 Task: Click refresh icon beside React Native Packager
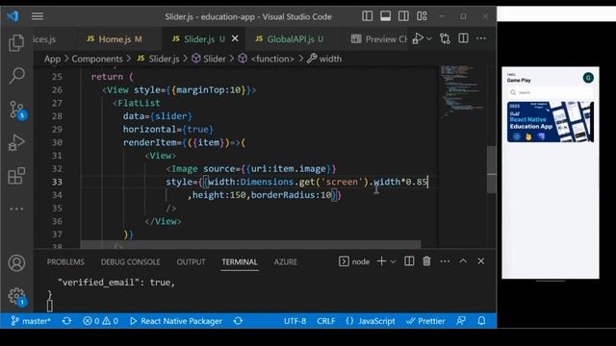(238, 321)
